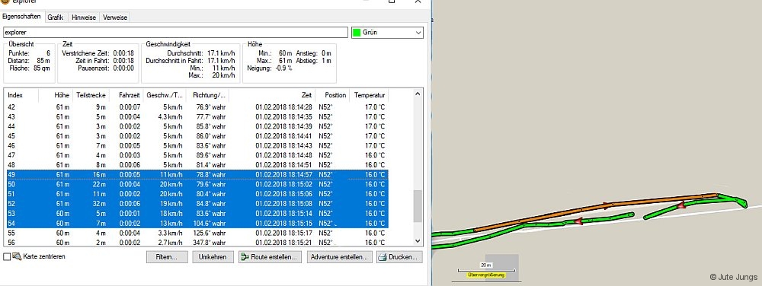Click scrollbar down arrow in track list

click(418, 240)
